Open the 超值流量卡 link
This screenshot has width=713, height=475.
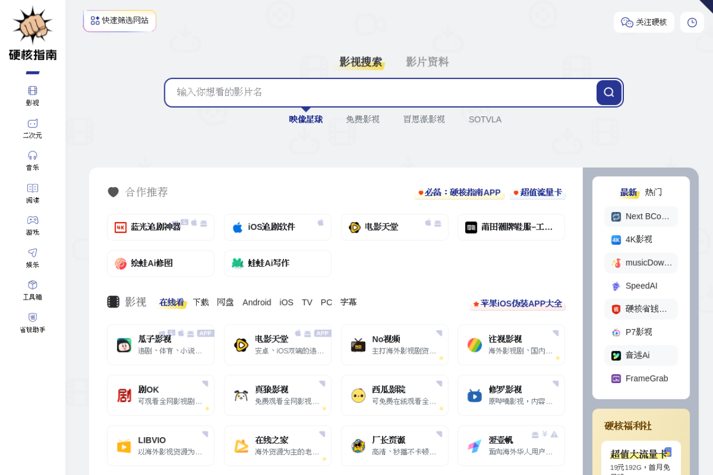pyautogui.click(x=538, y=193)
